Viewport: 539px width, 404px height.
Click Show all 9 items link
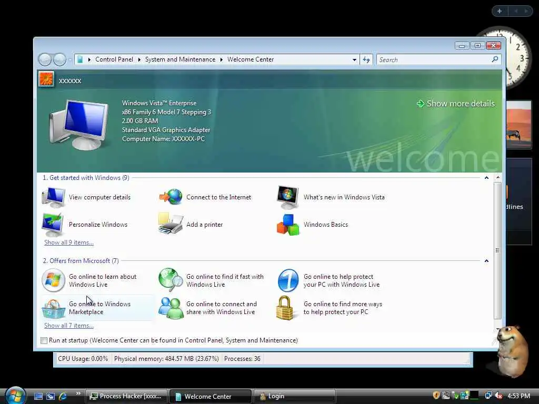[x=69, y=242]
